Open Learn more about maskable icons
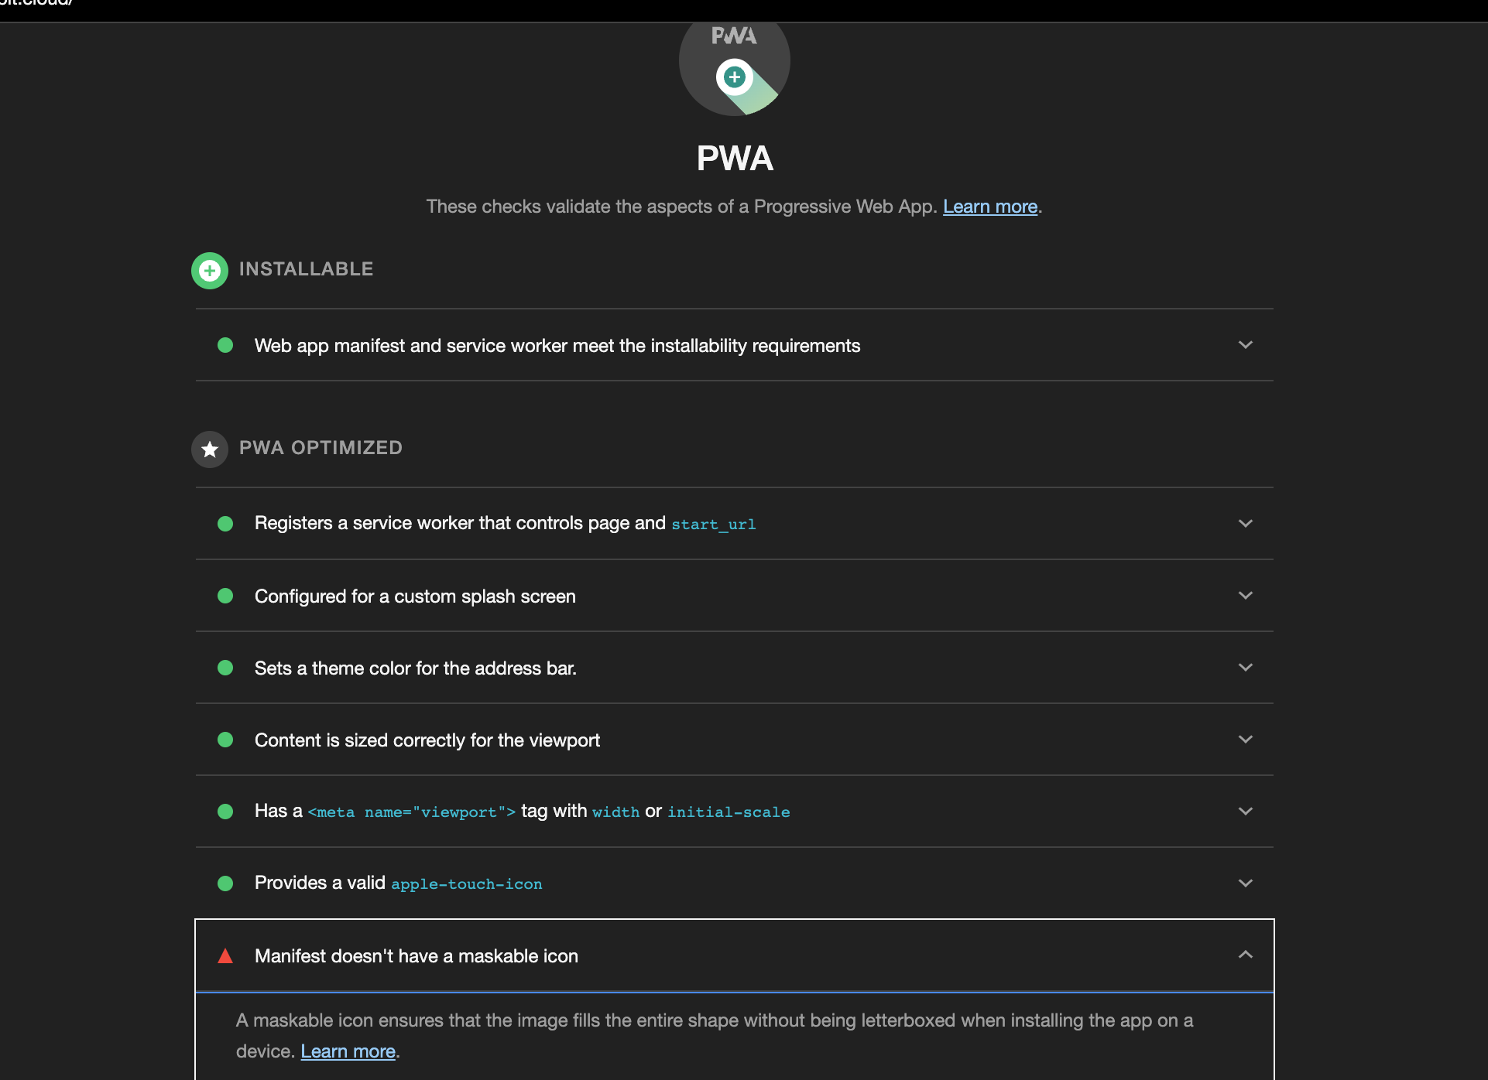This screenshot has height=1080, width=1488. coord(347,1051)
